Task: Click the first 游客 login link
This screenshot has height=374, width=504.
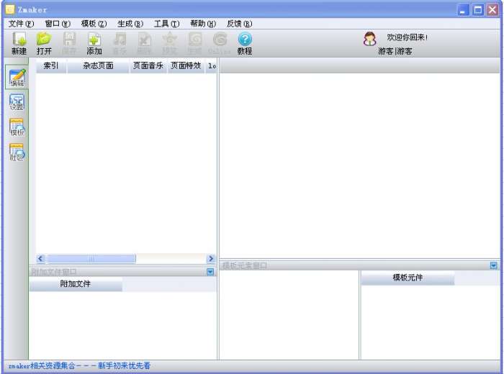Action: coord(386,51)
